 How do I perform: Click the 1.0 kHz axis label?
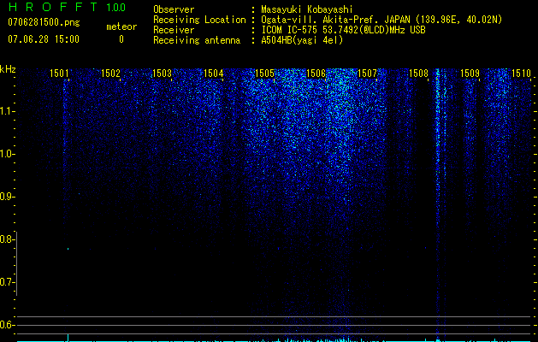[x=6, y=154]
